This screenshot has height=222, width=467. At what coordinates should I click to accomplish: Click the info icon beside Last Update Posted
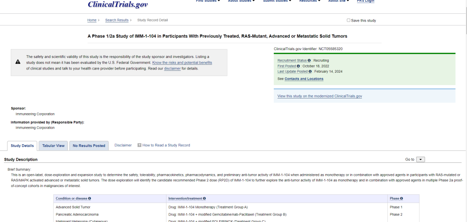tap(310, 71)
